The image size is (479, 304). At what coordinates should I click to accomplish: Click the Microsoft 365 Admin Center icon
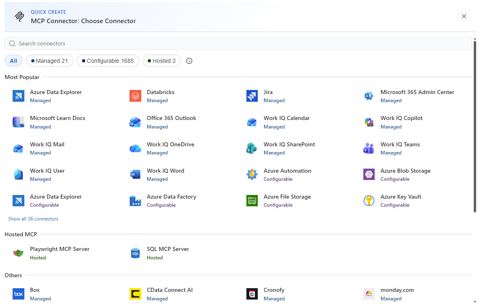369,96
